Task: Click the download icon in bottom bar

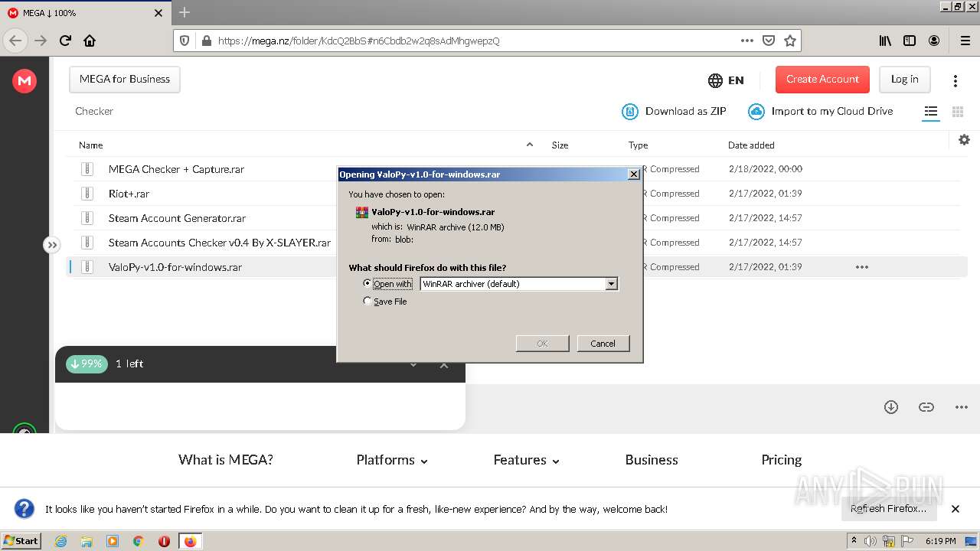Action: click(891, 407)
